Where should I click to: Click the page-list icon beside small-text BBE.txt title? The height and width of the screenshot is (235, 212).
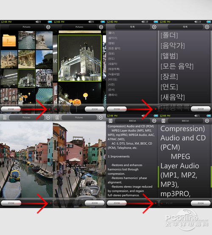[111, 121]
